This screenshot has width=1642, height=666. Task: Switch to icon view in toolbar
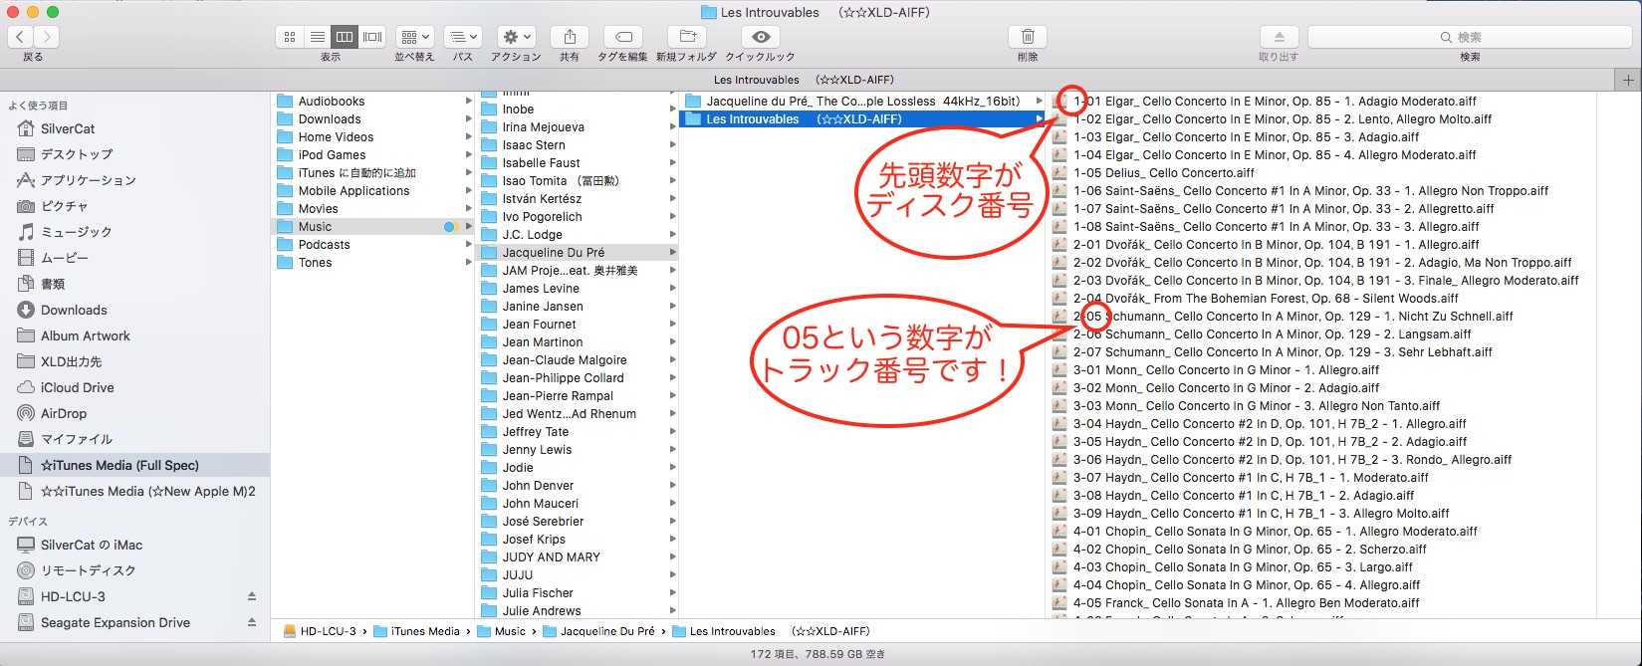[x=290, y=37]
